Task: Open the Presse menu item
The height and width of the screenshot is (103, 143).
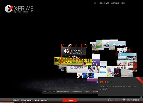Action: 36,100
